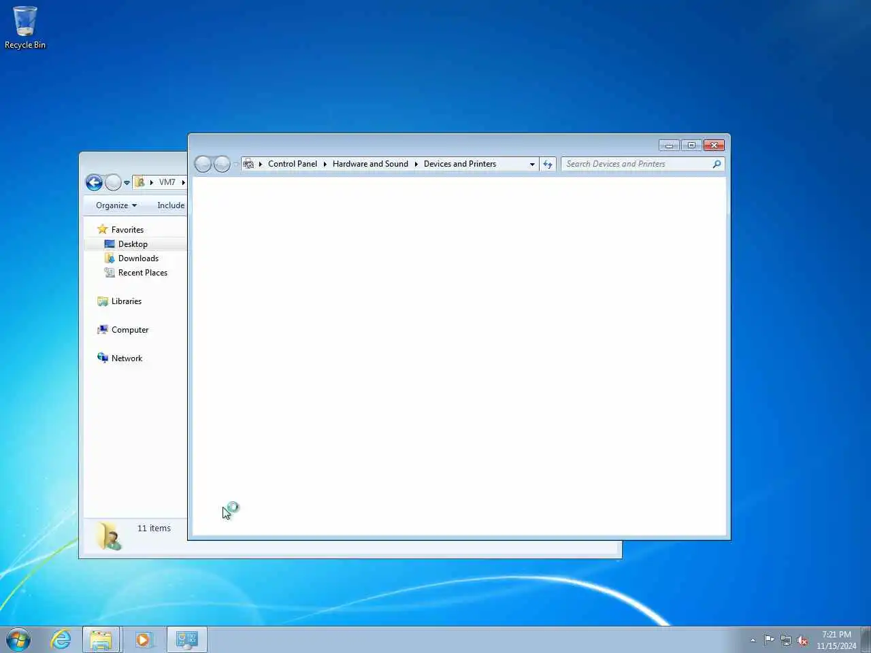
Task: Open the Action Center flag icon
Action: [769, 640]
